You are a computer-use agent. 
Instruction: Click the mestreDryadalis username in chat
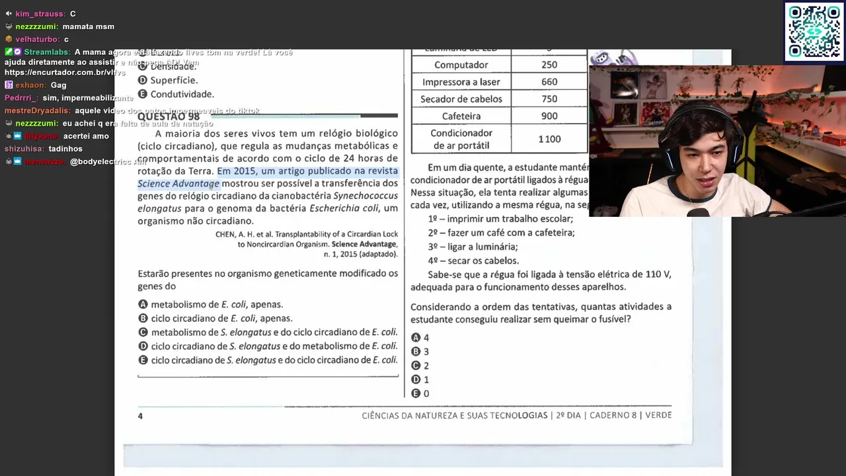click(36, 111)
